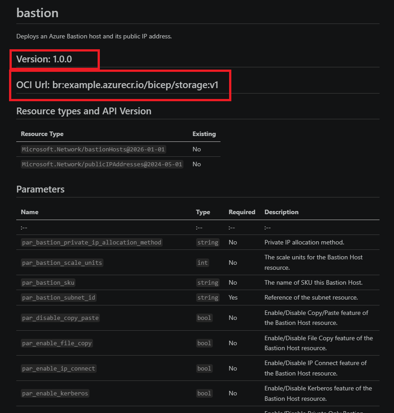Click 'The name of SKU this Bastion Host.' description

(314, 282)
